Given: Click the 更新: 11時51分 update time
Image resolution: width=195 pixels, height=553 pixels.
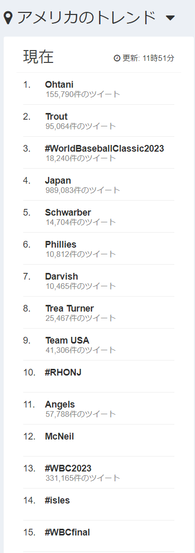Looking at the screenshot, I should coord(148,58).
